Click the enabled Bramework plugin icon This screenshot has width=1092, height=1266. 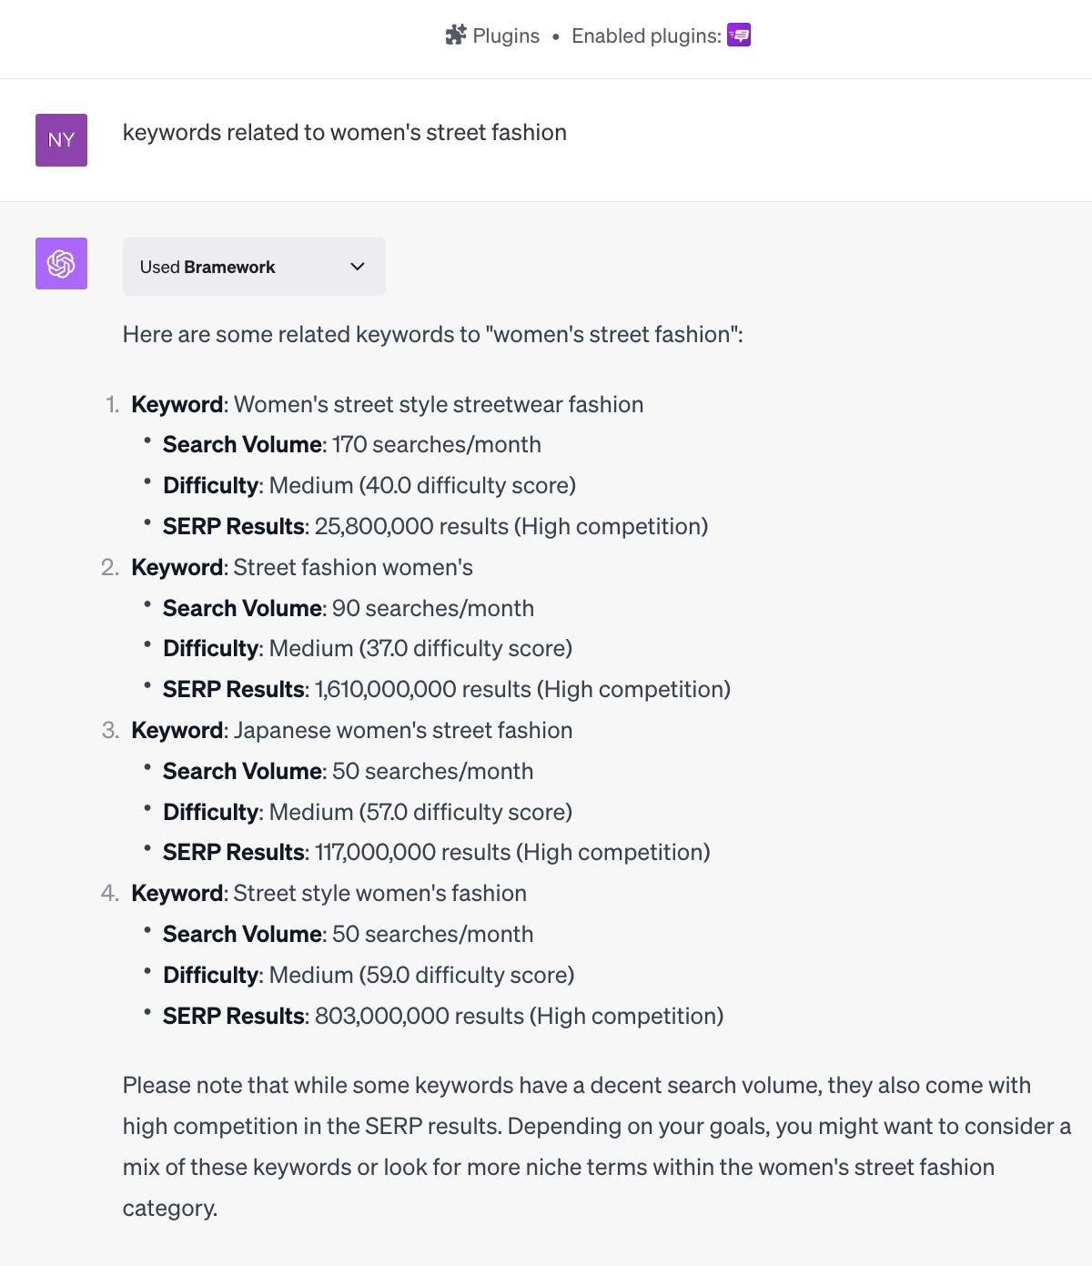[739, 35]
